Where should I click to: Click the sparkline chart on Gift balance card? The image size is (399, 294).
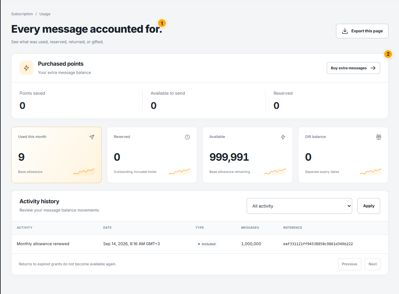[371, 171]
